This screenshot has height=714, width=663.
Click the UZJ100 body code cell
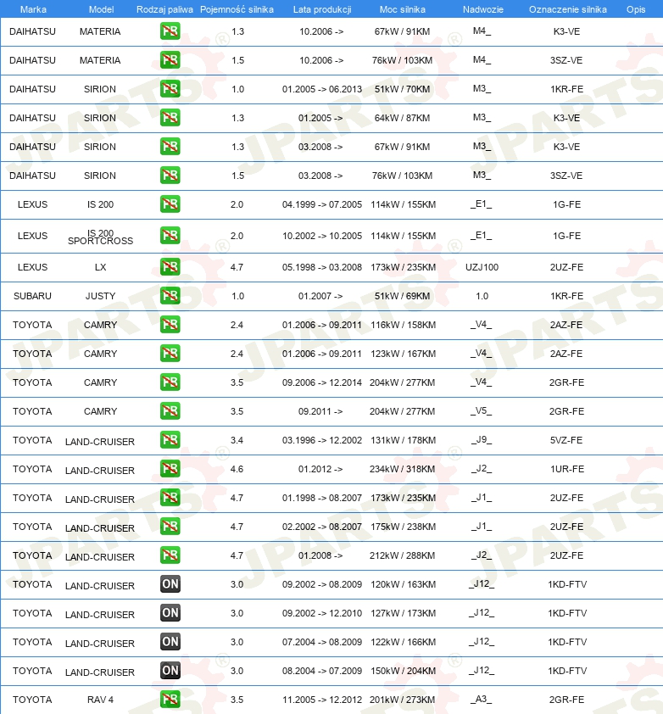482,267
